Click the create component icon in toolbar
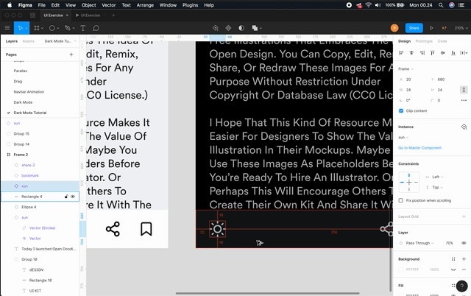The image size is (471, 296). coord(228,28)
